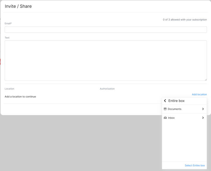Click the Text area resize handle corner
Screen dimensions: 211x171
[x=206, y=80]
